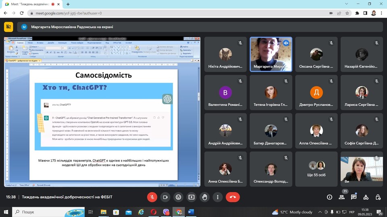Open the 'Ще 55 осіб' participants tile

tap(316, 169)
